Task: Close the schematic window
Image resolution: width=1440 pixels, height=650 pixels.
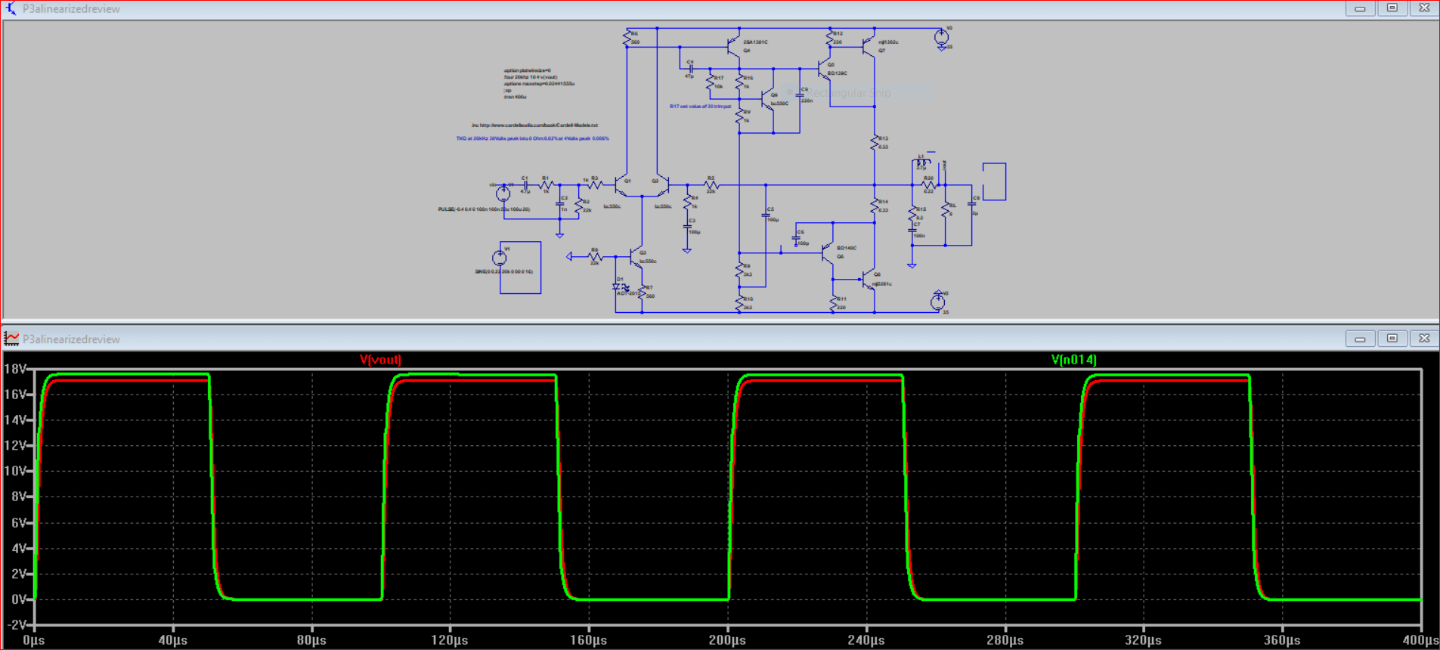Action: pos(1424,8)
